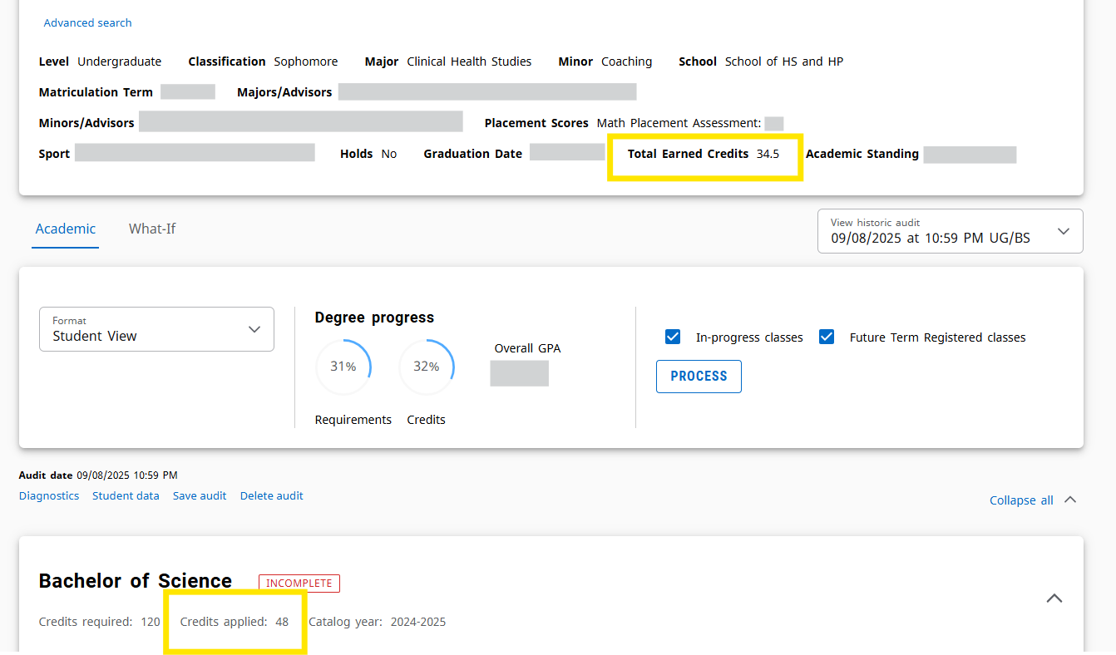Select the Save audit link
The height and width of the screenshot is (655, 1116).
200,495
